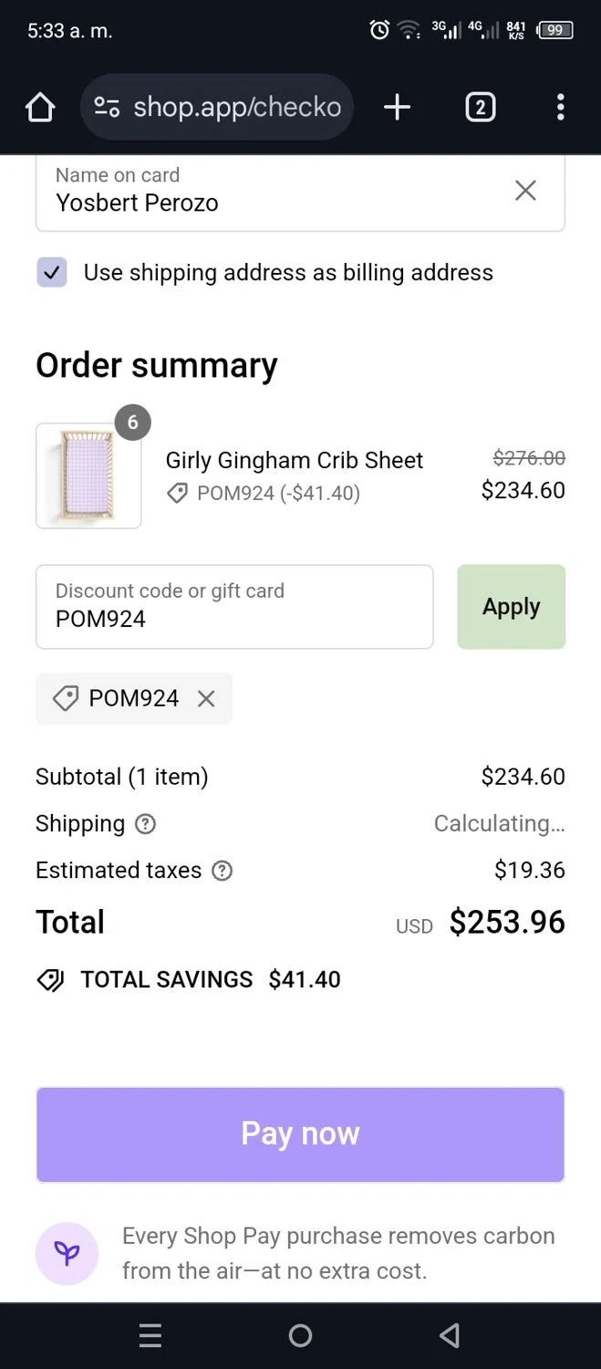Click the Discount code or gift card field

point(233,607)
